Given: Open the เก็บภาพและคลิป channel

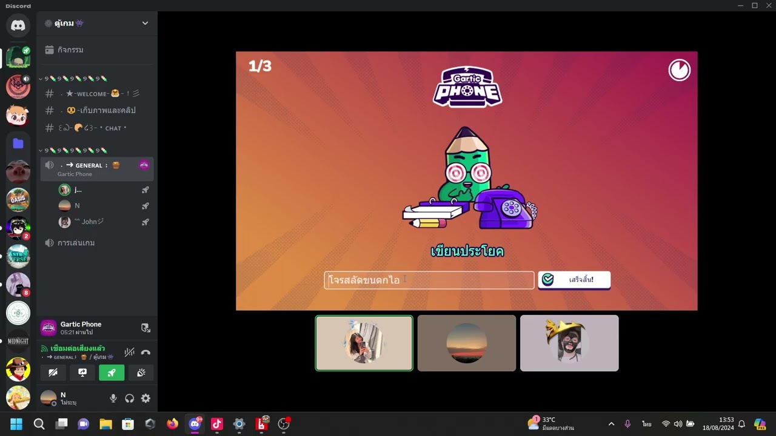Looking at the screenshot, I should (96, 110).
